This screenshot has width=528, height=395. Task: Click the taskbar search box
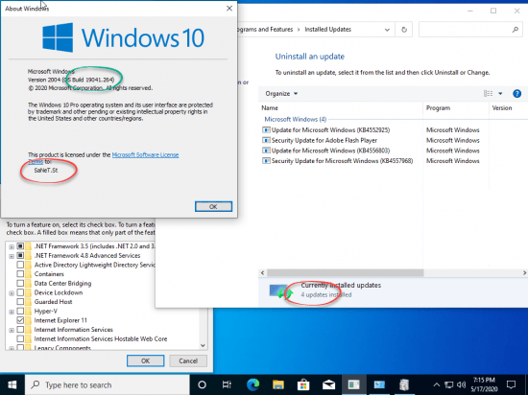point(108,384)
